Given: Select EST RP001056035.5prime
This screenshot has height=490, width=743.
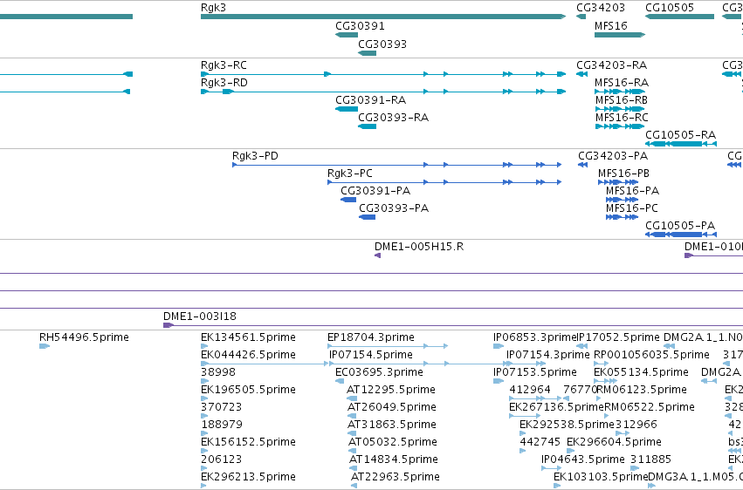Looking at the screenshot, I should (x=601, y=364).
